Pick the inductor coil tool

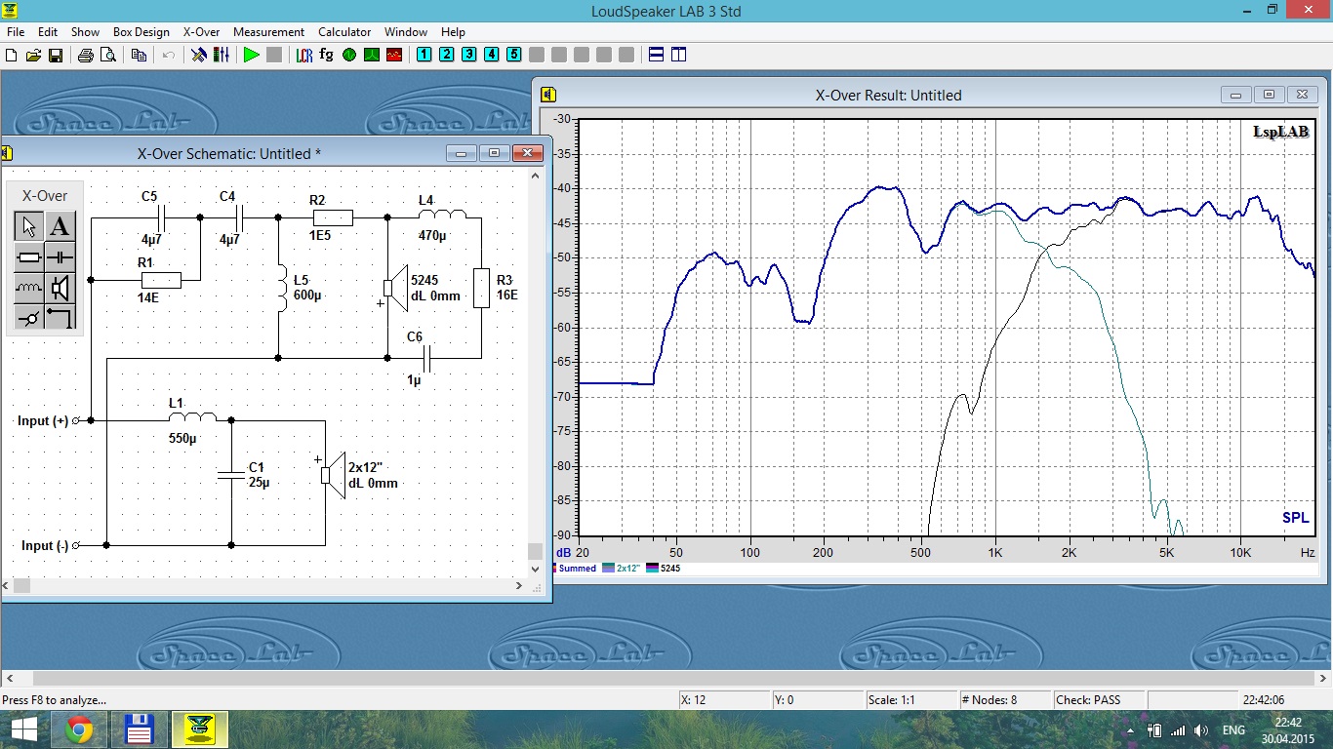point(29,288)
